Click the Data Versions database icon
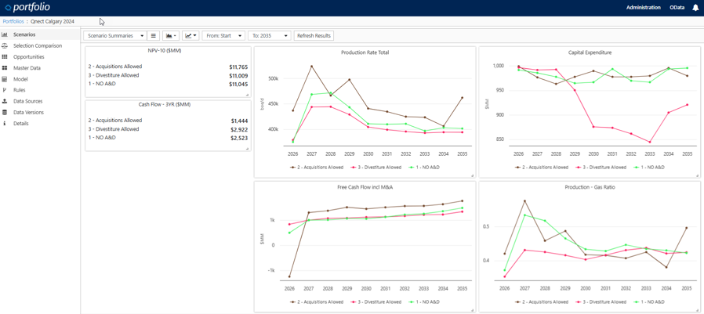Screen dimensions: 704x314 click(5, 112)
